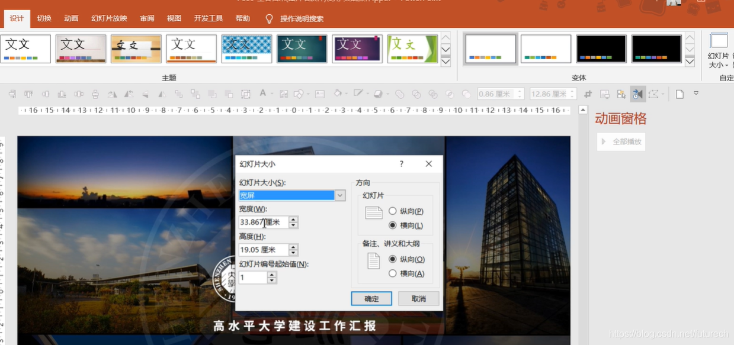The height and width of the screenshot is (345, 734).
Task: Select slide orientation 纵向(P) radio button
Action: click(x=392, y=211)
